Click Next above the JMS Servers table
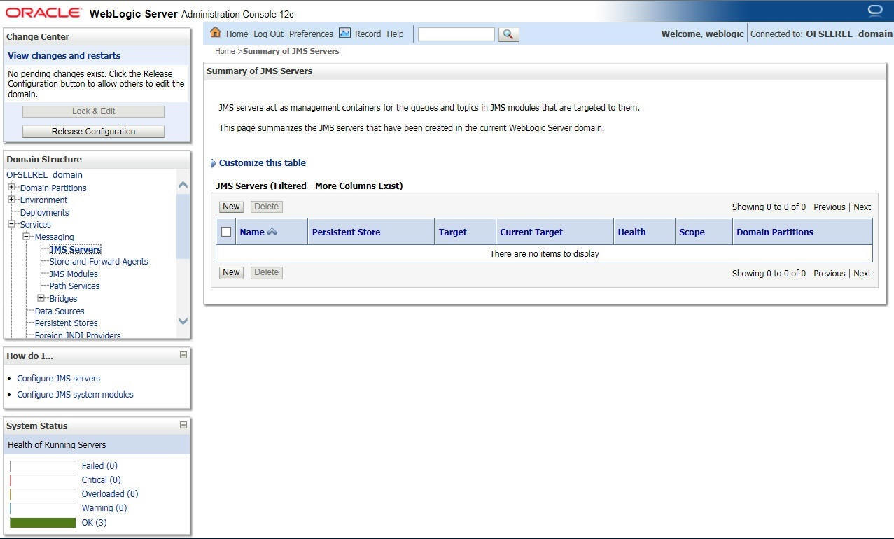The image size is (894, 539). click(x=862, y=206)
